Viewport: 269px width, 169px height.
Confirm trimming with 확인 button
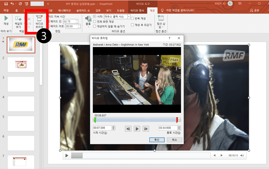click(x=157, y=140)
